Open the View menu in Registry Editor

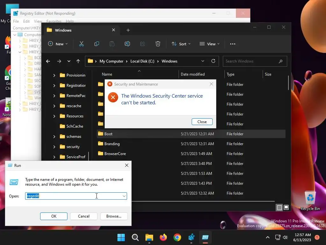[38, 21]
